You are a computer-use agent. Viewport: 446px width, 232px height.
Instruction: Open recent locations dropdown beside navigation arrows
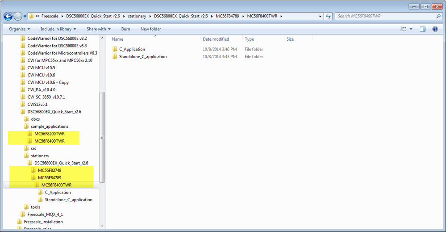[x=25, y=16]
